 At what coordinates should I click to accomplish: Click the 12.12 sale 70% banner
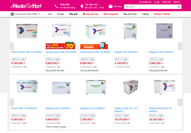(61, 46)
